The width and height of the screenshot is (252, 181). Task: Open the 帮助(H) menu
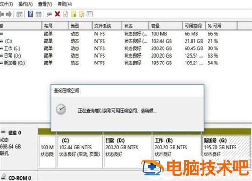point(65,4)
